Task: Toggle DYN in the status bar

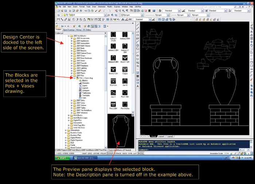Action: click(130, 153)
